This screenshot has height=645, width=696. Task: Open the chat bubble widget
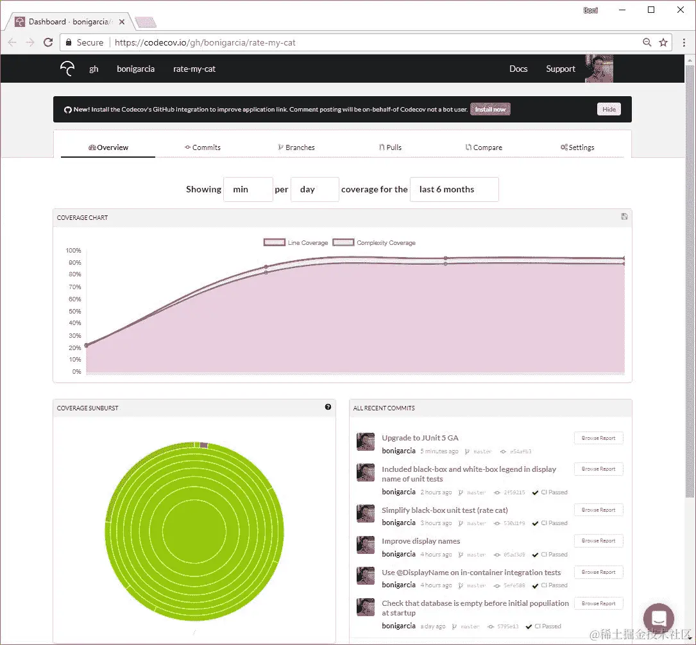click(x=659, y=618)
